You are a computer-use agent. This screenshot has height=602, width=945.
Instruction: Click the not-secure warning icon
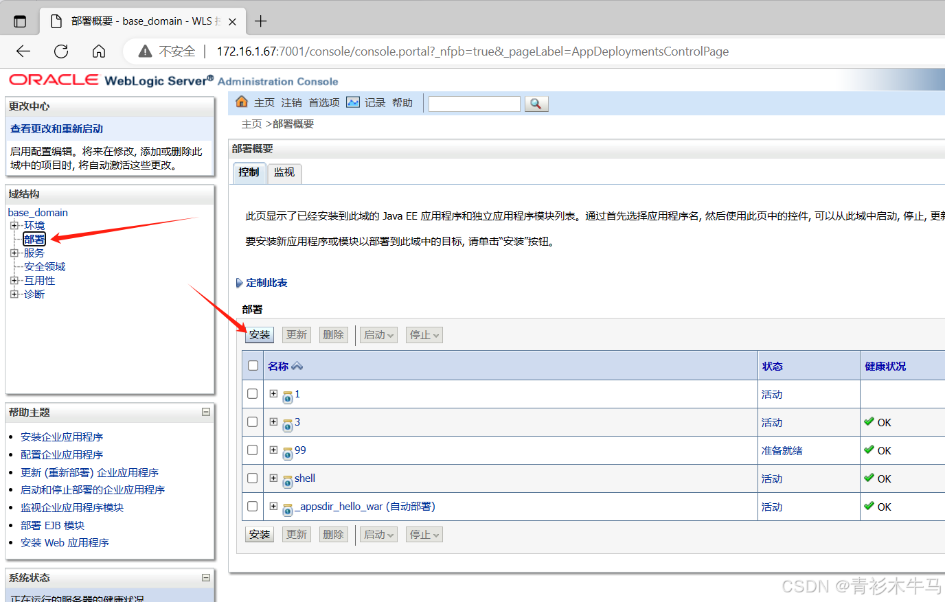pyautogui.click(x=145, y=51)
